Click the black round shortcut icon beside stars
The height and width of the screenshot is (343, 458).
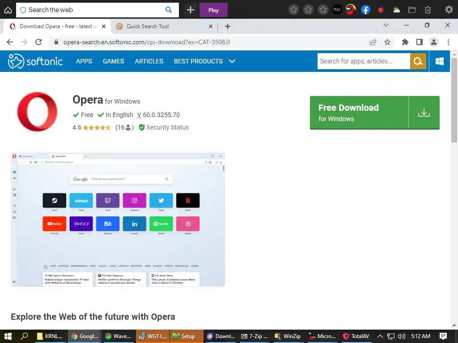[x=337, y=10]
